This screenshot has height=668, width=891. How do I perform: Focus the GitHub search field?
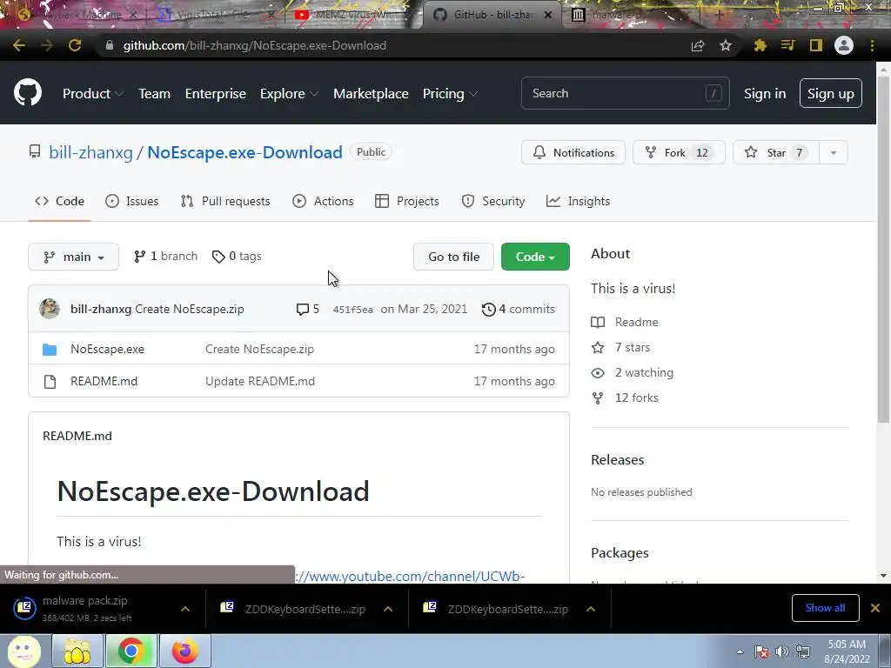point(625,93)
